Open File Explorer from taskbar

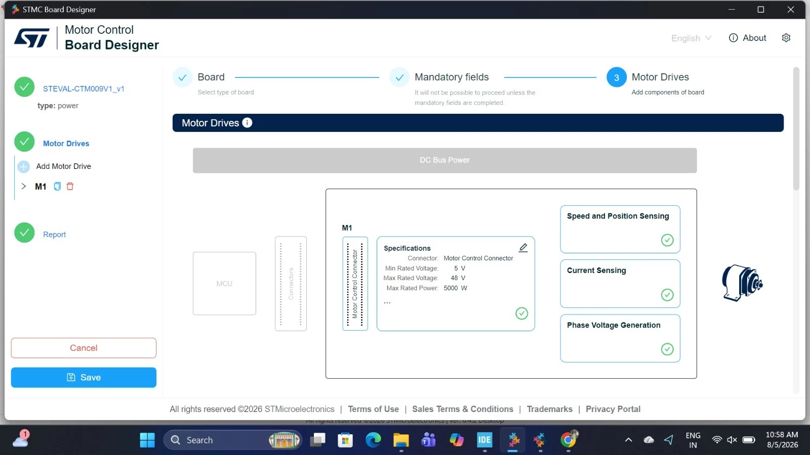[401, 440]
